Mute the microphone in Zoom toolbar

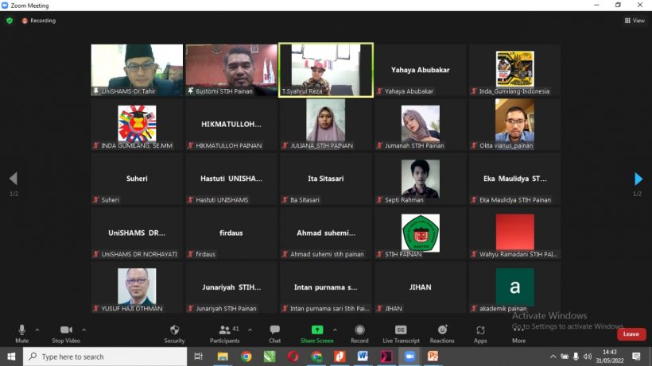pos(21,334)
